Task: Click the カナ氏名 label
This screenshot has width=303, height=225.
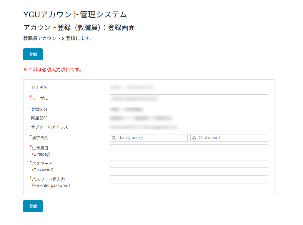Action: coord(39,88)
